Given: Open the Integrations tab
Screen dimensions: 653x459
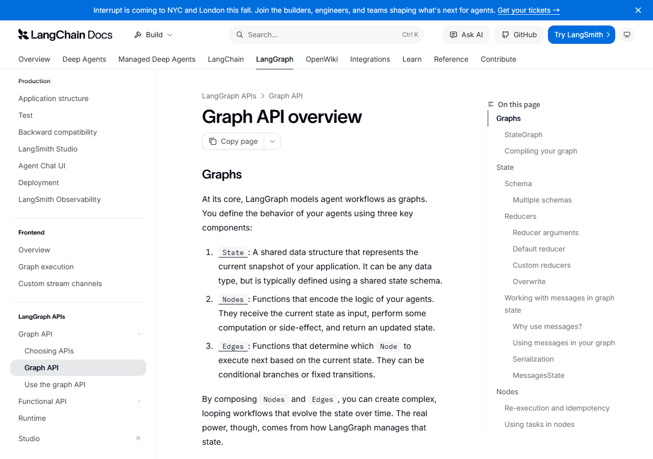Looking at the screenshot, I should coord(370,59).
